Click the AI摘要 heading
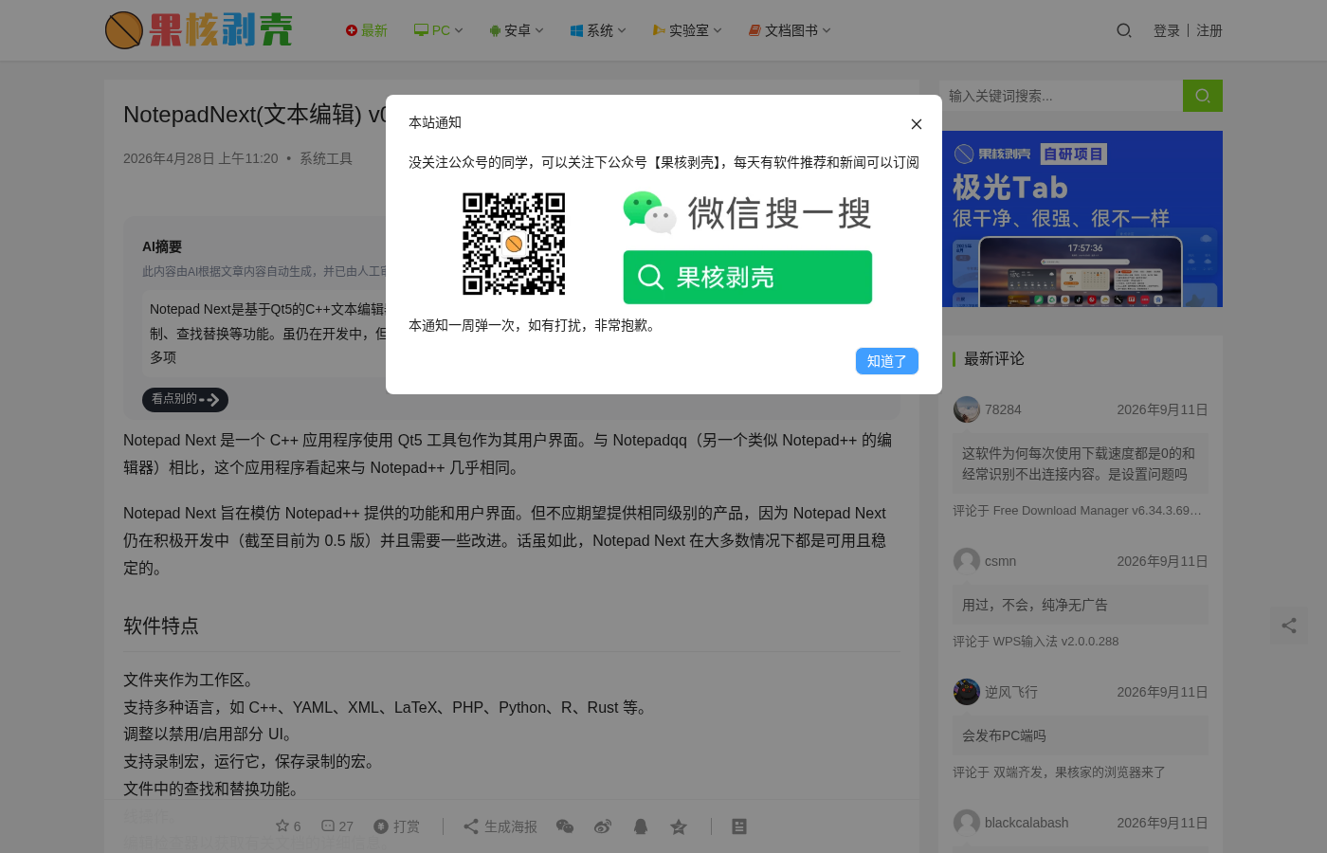1327x853 pixels. pyautogui.click(x=162, y=246)
